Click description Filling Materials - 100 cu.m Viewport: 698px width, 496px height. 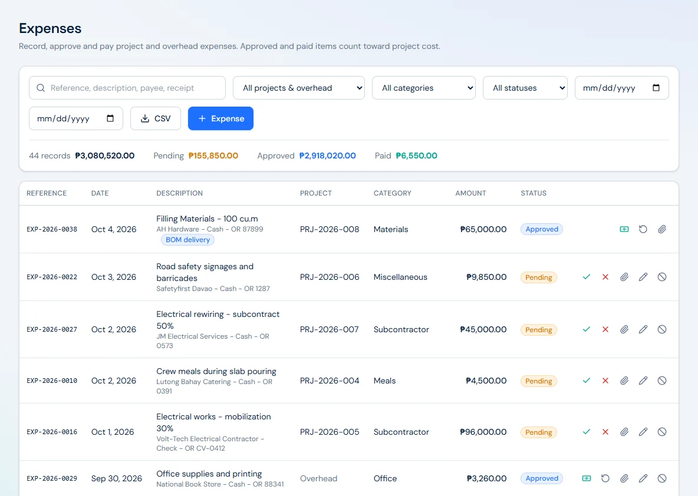tap(207, 219)
